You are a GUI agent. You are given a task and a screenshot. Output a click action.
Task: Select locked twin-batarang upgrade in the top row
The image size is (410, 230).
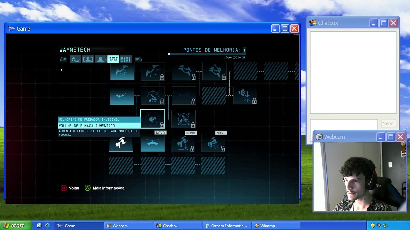pos(153,72)
